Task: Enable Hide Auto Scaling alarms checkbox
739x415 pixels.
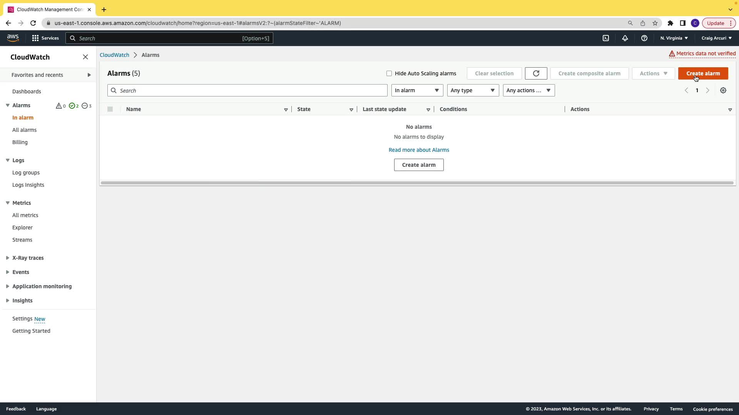Action: pos(389,73)
